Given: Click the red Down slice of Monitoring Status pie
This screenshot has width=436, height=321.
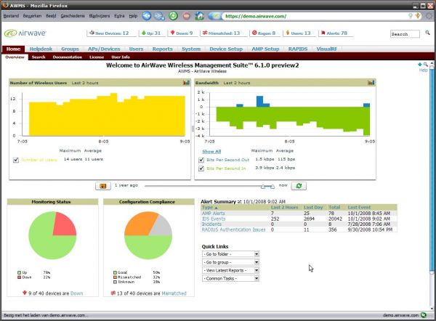Looking at the screenshot, I should coord(65,224).
